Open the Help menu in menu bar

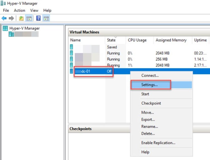click(47, 10)
